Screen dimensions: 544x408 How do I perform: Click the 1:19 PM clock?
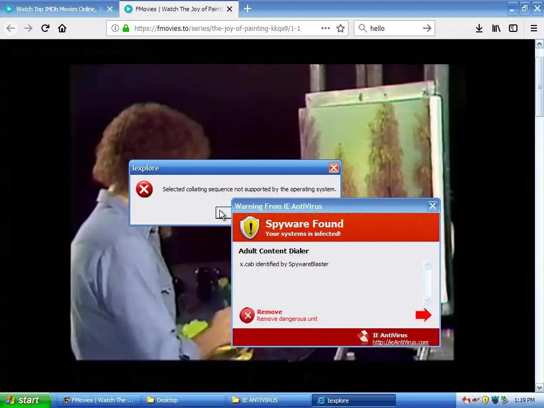pos(524,401)
